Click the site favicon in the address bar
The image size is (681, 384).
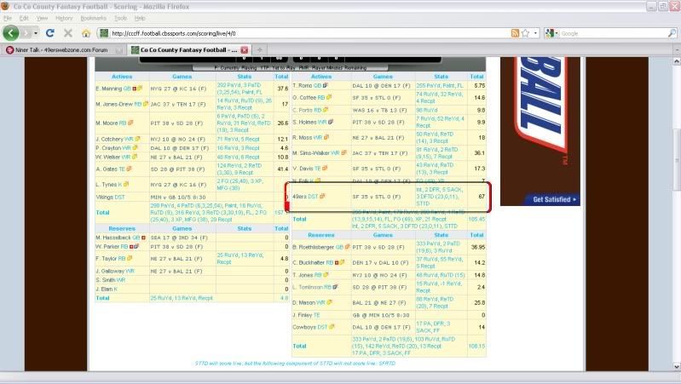104,33
